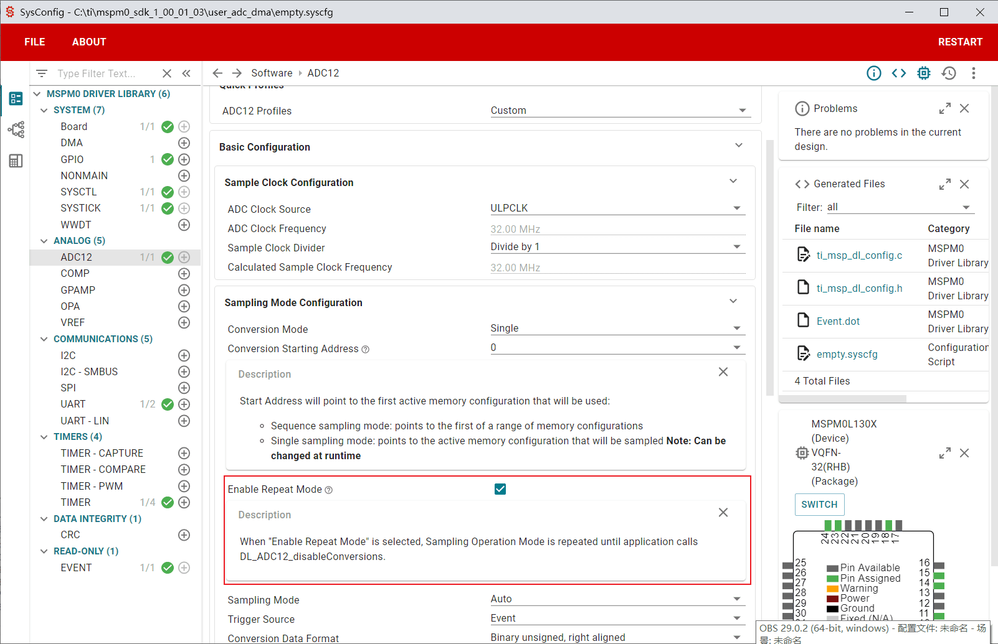Select the UART module in tree

pos(73,404)
